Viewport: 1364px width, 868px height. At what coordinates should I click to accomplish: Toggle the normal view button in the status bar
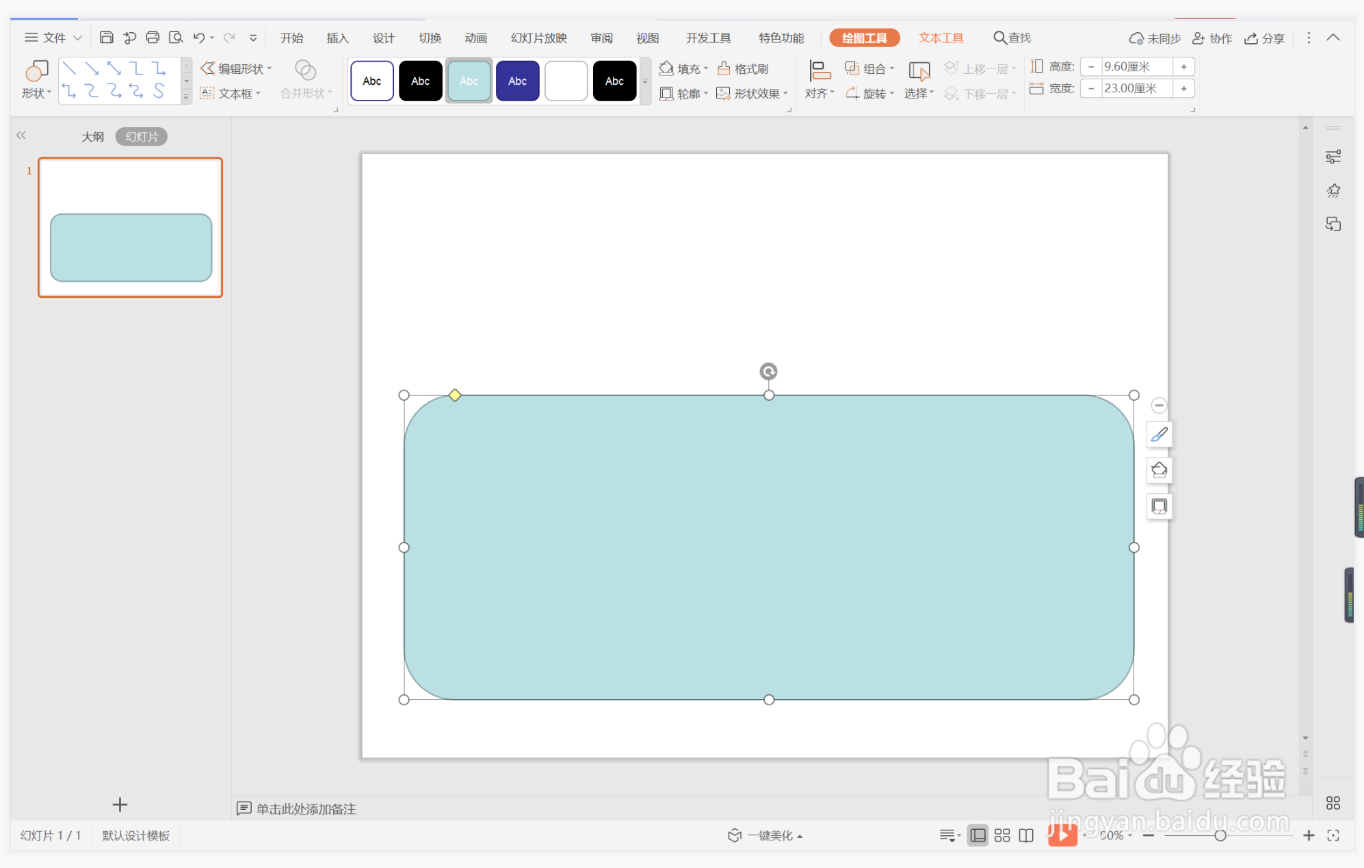click(x=978, y=835)
